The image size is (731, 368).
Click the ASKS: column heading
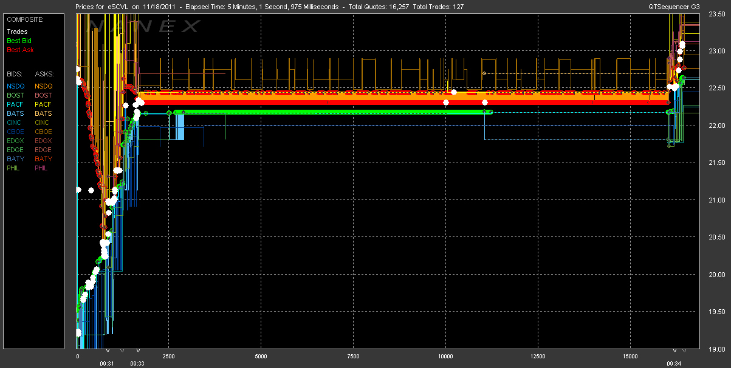click(x=44, y=74)
